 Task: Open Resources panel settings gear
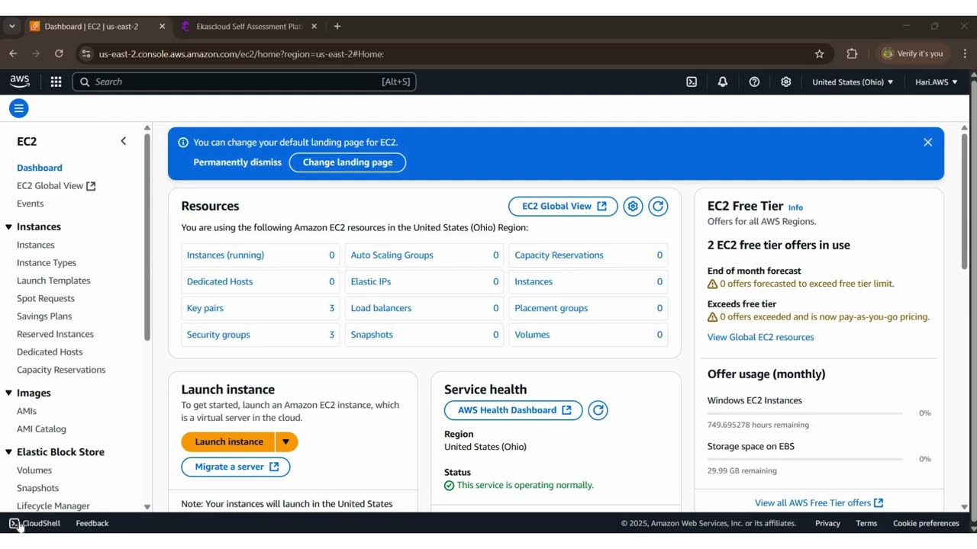[633, 206]
